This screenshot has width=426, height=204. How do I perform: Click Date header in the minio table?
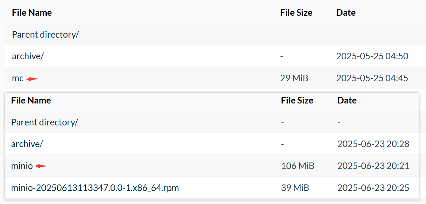click(x=347, y=101)
